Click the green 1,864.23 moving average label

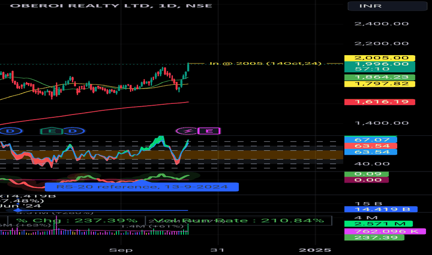point(380,77)
